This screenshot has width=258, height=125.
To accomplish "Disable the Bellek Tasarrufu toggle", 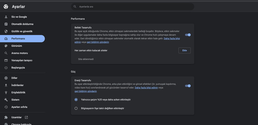I will click(188, 35).
